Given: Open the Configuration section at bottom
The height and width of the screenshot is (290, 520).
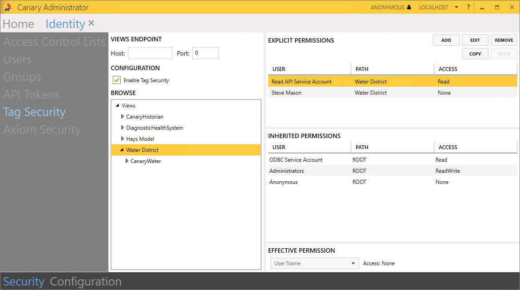Looking at the screenshot, I should coord(86,282).
